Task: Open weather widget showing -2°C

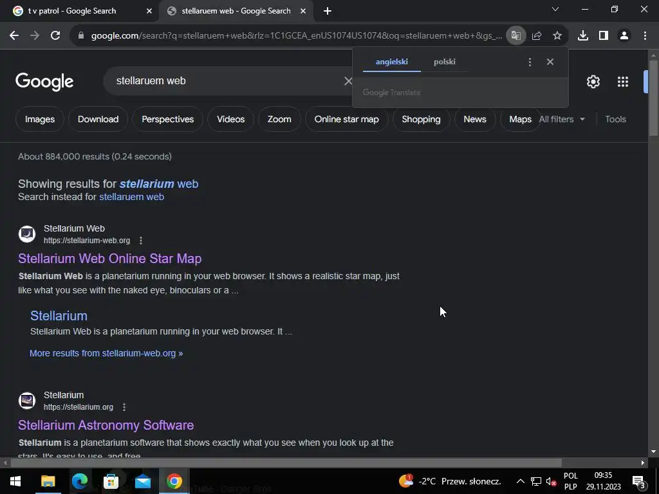Action: tap(450, 481)
